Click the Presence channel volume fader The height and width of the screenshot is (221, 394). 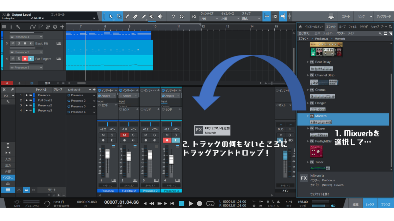tap(107, 154)
